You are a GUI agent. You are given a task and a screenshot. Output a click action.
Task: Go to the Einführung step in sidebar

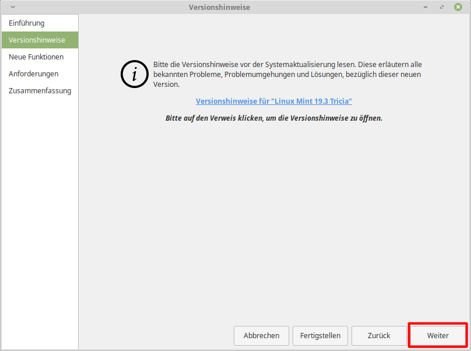27,23
